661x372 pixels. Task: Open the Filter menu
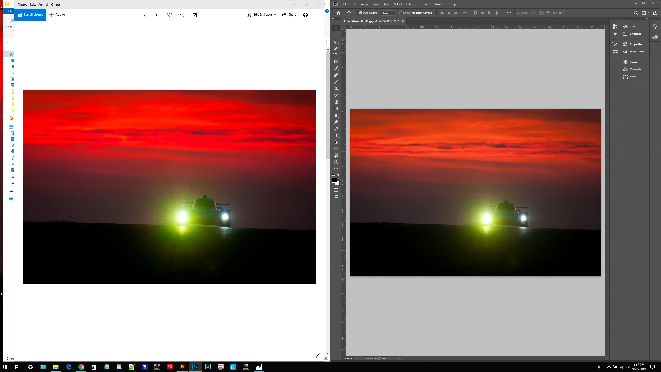click(409, 4)
